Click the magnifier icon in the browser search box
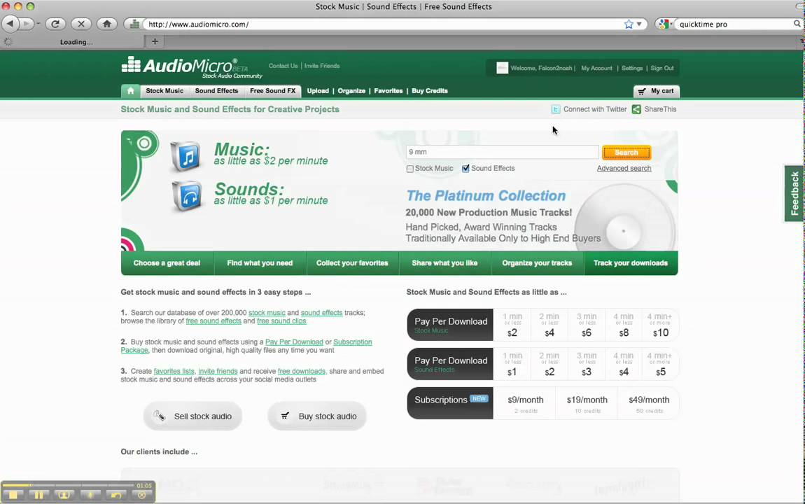Image resolution: width=805 pixels, height=504 pixels. point(797,24)
